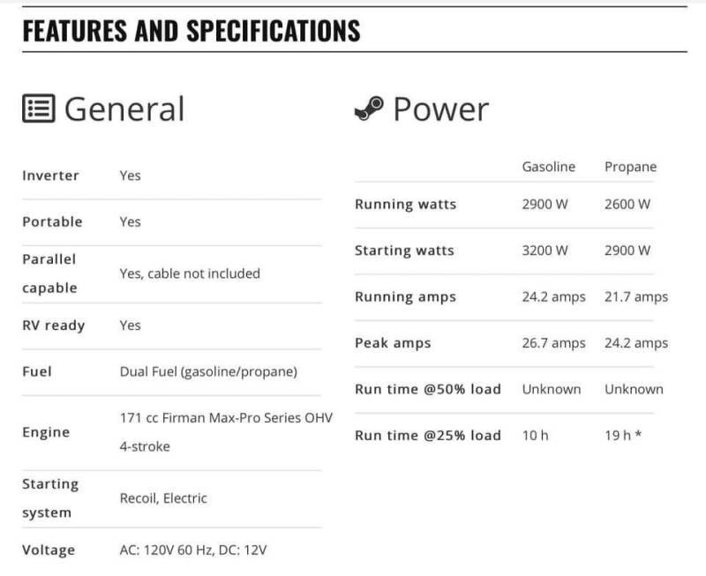706x576 pixels.
Task: Click the Run time @50% load label
Action: pos(427,389)
